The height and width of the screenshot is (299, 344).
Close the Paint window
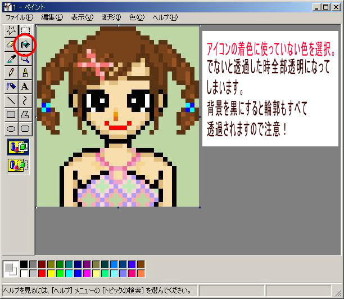pyautogui.click(x=336, y=7)
